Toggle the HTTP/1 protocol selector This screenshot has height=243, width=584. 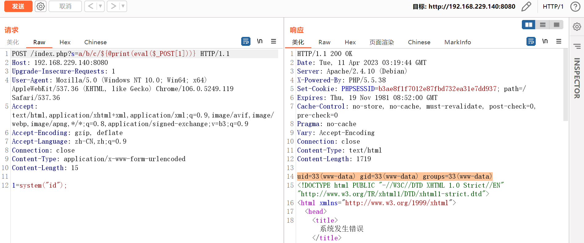pos(553,6)
